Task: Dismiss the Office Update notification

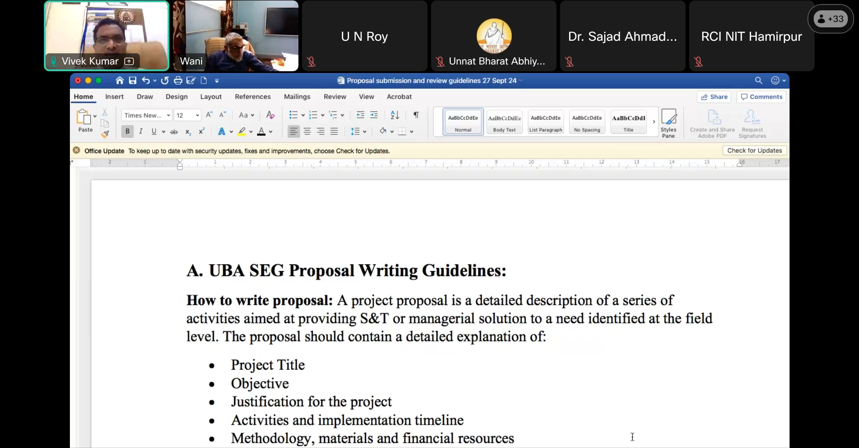Action: point(77,151)
